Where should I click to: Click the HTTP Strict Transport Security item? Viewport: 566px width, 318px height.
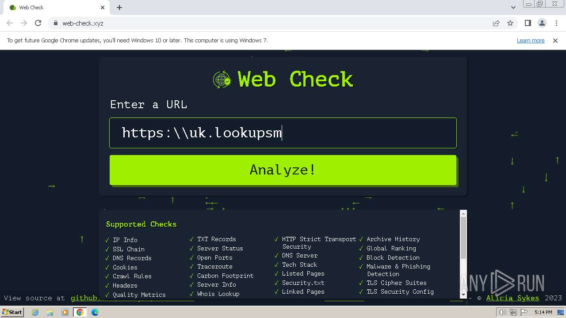(x=319, y=243)
